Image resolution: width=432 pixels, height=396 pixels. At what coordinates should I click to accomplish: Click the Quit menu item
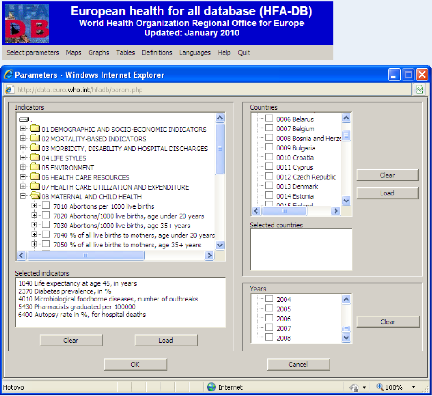click(x=244, y=53)
